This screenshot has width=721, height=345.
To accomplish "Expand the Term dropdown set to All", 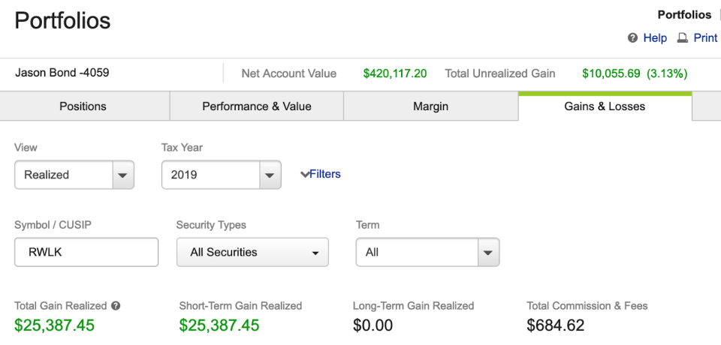I will [427, 253].
